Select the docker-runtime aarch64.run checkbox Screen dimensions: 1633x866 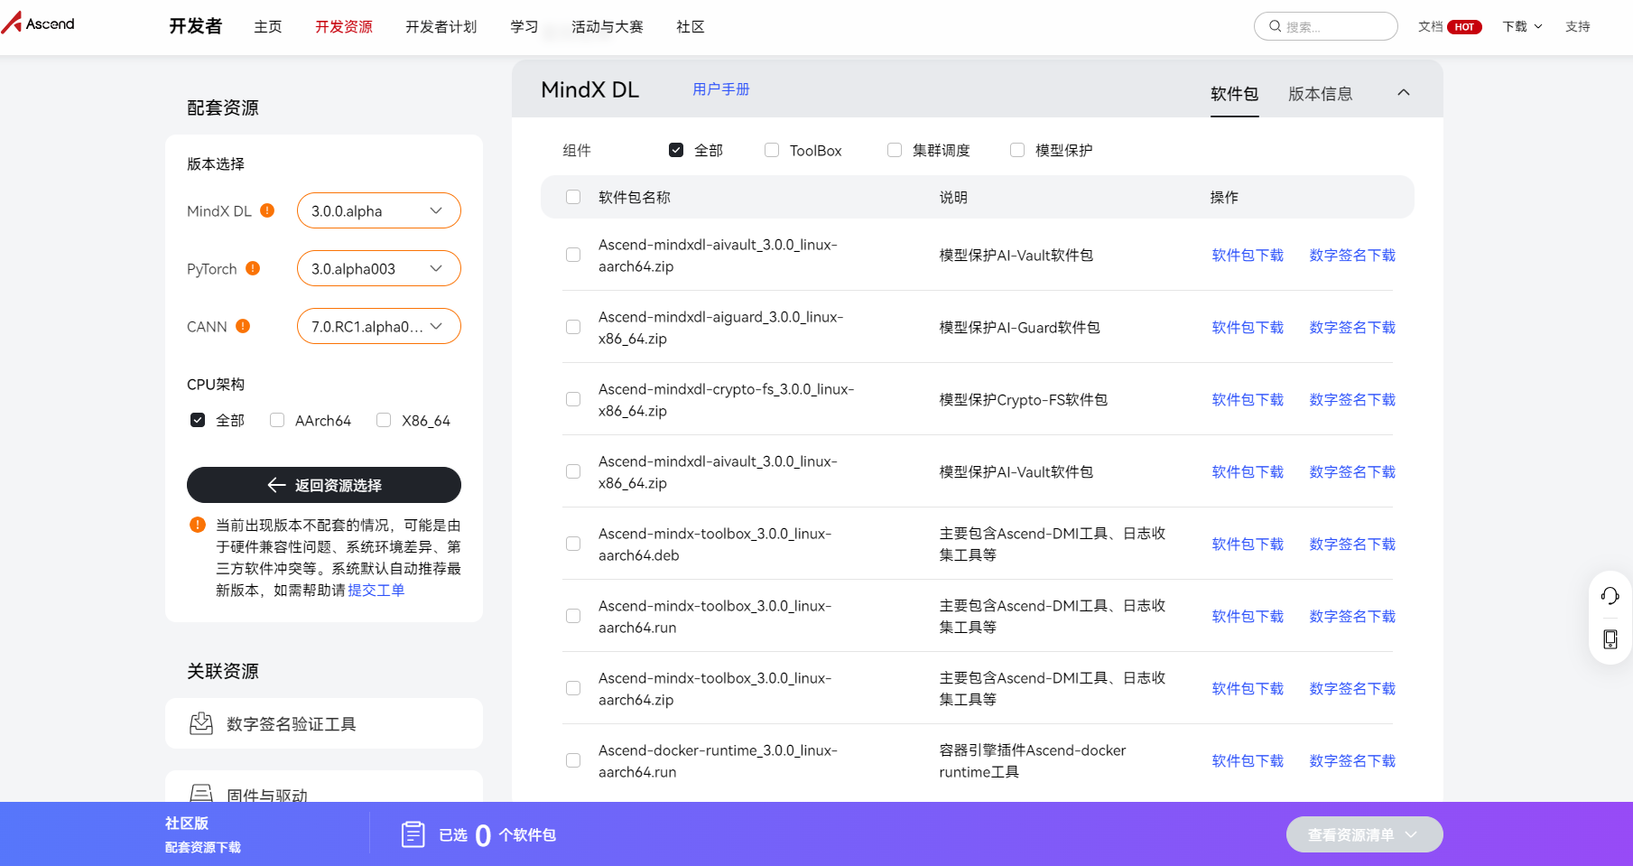573,760
